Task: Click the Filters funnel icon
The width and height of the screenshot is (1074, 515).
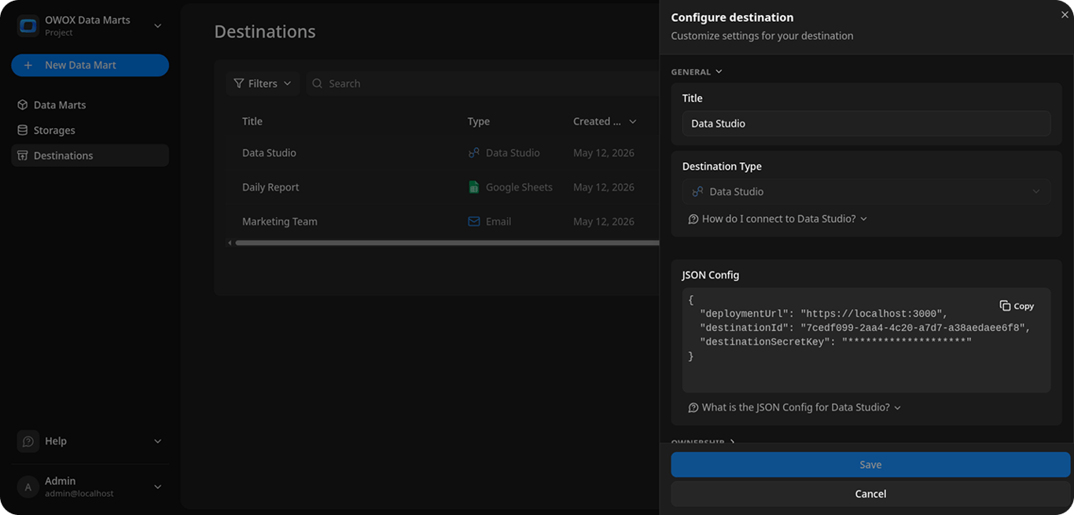Action: coord(239,83)
